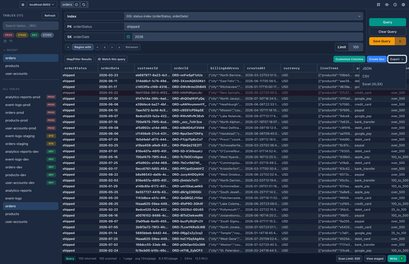Viewport: 409px width, 264px height.
Task: Open table info icon next to orders tab
Action: coord(76,5)
